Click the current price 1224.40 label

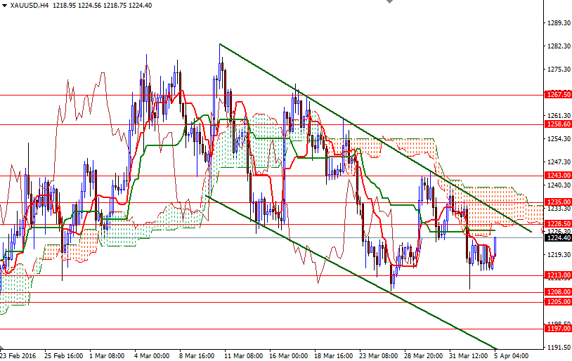coord(557,237)
